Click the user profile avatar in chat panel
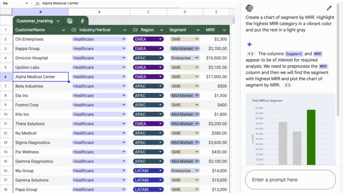This screenshot has width=343, height=193. (249, 8)
